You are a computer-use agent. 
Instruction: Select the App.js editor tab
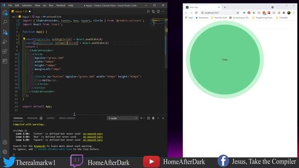[x=21, y=11]
